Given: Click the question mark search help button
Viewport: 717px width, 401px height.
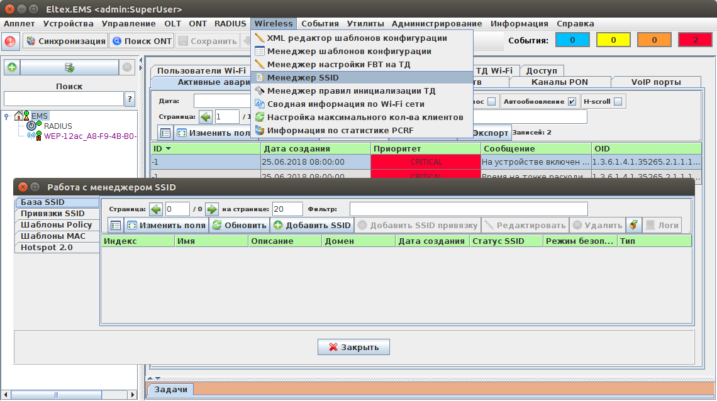Looking at the screenshot, I should (130, 99).
